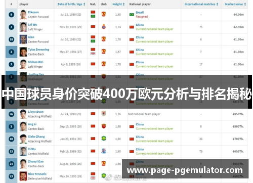
Task: Sort the table by Height
Action: [x=118, y=4]
